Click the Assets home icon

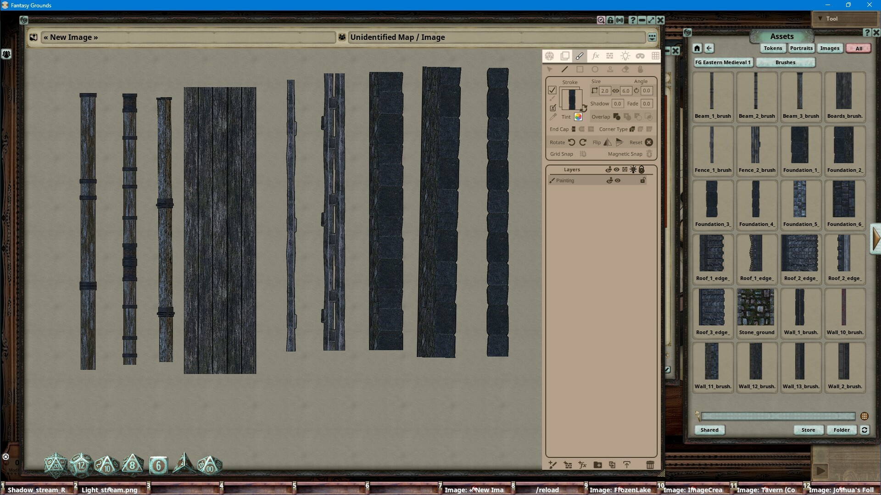coord(697,48)
